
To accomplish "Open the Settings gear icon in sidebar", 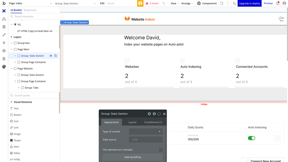I will pos(4,51).
